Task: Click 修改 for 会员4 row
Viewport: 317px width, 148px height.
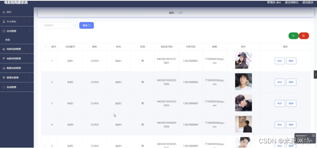Action: pyautogui.click(x=280, y=125)
